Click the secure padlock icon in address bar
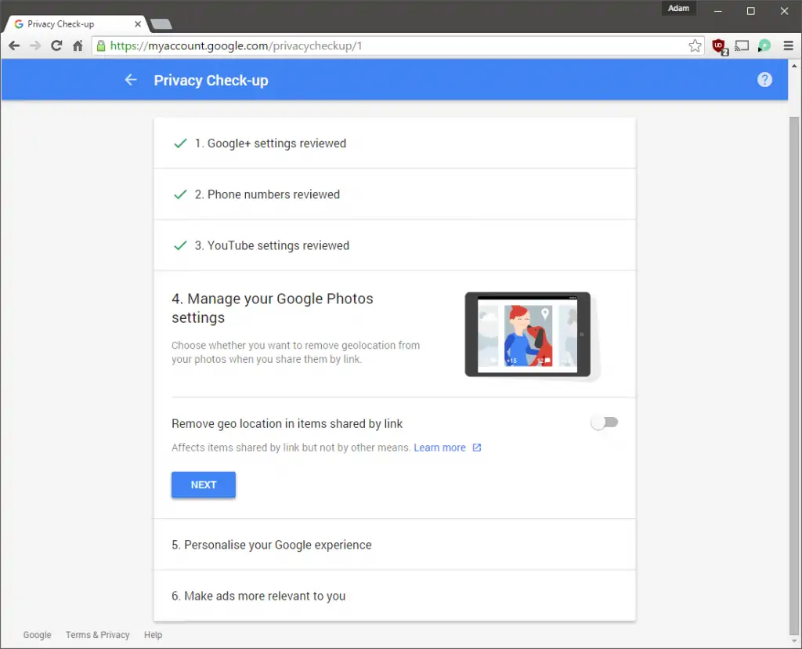 (101, 46)
